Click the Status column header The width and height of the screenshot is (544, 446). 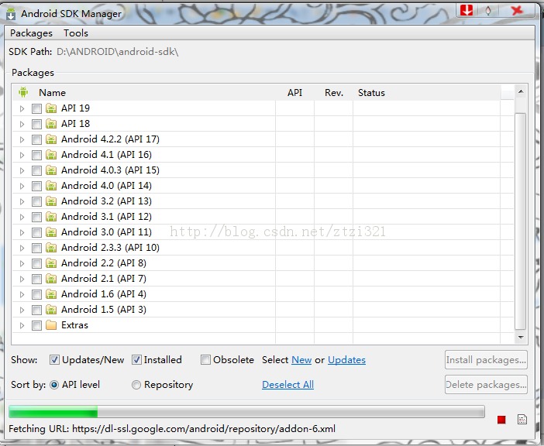coord(371,92)
